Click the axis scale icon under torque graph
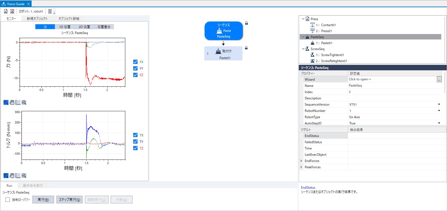Viewport: 447px width, 211px height. click(18, 176)
